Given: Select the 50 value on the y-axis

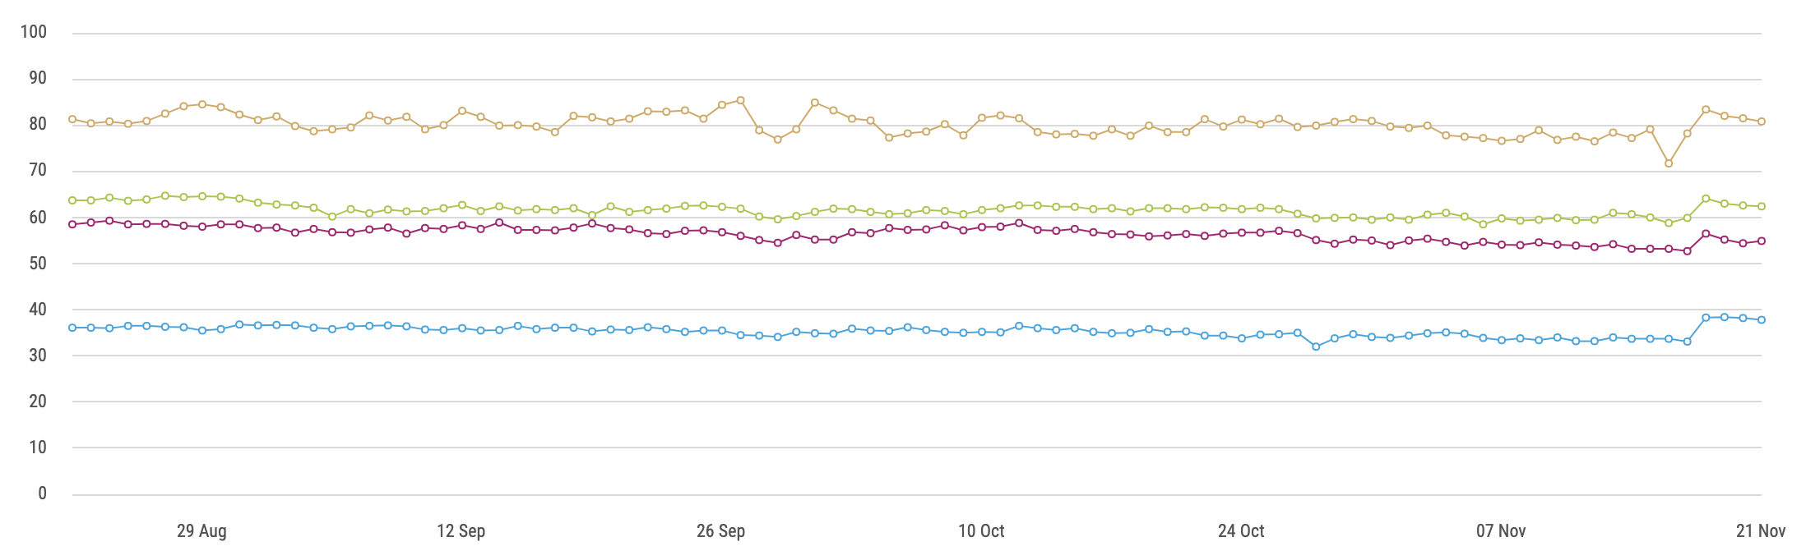Looking at the screenshot, I should point(38,264).
